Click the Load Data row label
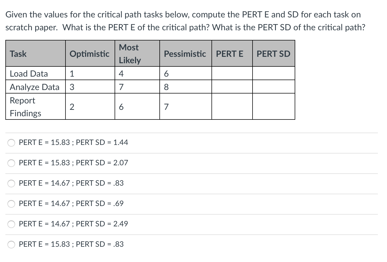387x262 pixels. click(29, 73)
